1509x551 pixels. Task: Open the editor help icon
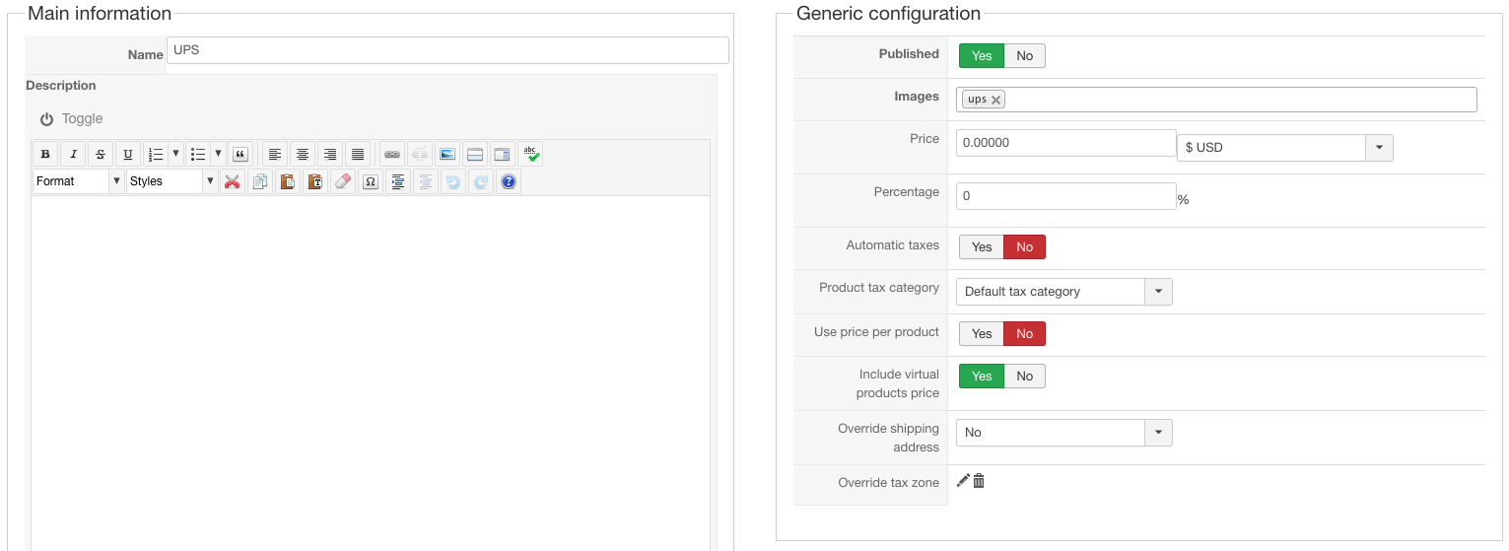(x=509, y=181)
